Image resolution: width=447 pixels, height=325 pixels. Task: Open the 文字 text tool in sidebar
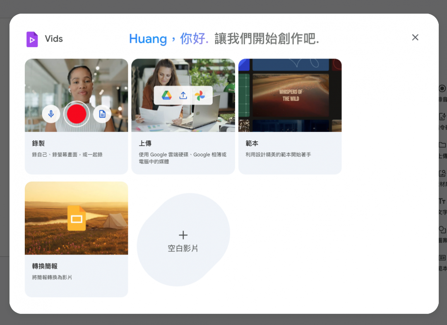click(442, 201)
